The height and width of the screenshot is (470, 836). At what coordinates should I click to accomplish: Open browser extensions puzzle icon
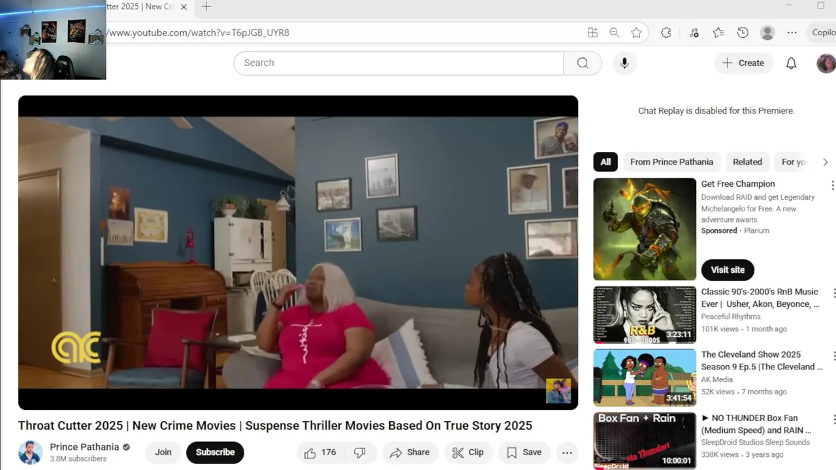click(666, 33)
